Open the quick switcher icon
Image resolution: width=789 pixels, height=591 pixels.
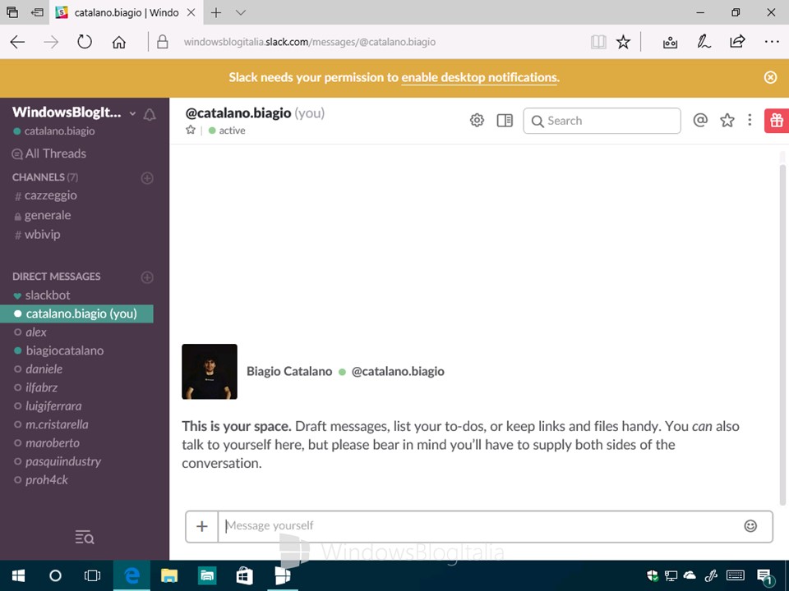click(x=85, y=538)
